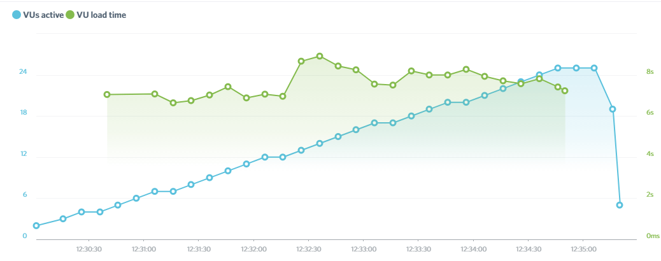Click the 12:30:30 time axis label
This screenshot has height=261, width=661.
pos(89,249)
